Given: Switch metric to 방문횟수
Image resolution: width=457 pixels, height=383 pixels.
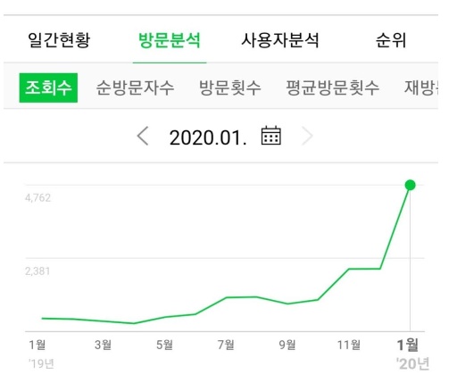Looking at the screenshot, I should tap(230, 87).
